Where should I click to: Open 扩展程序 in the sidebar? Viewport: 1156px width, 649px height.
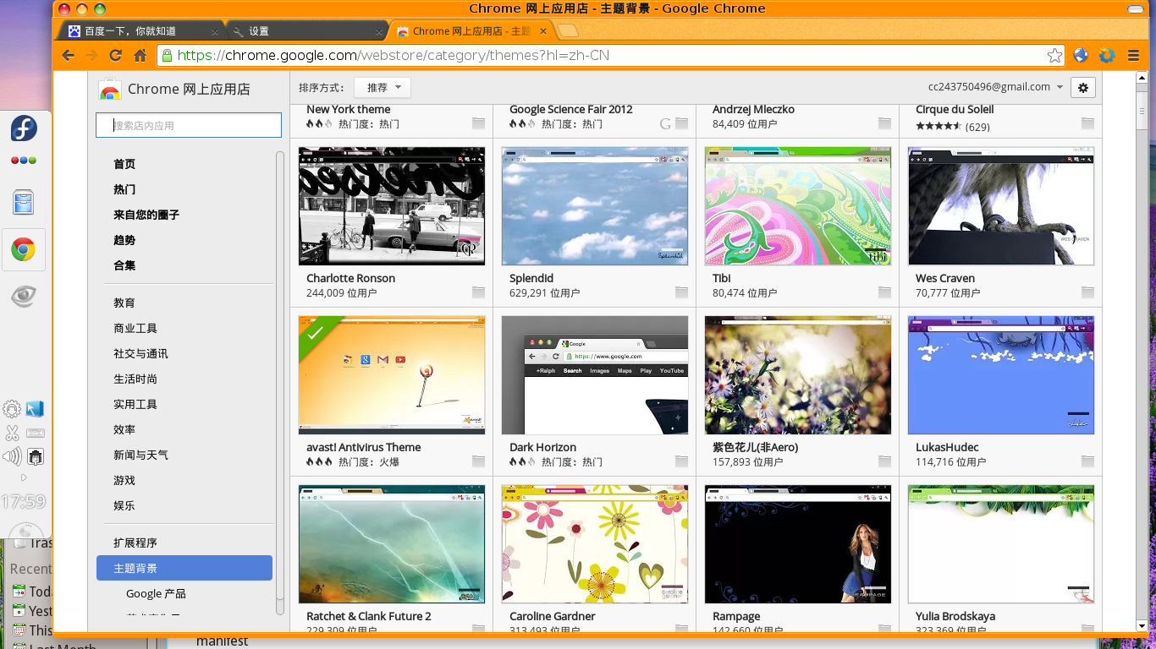(135, 543)
